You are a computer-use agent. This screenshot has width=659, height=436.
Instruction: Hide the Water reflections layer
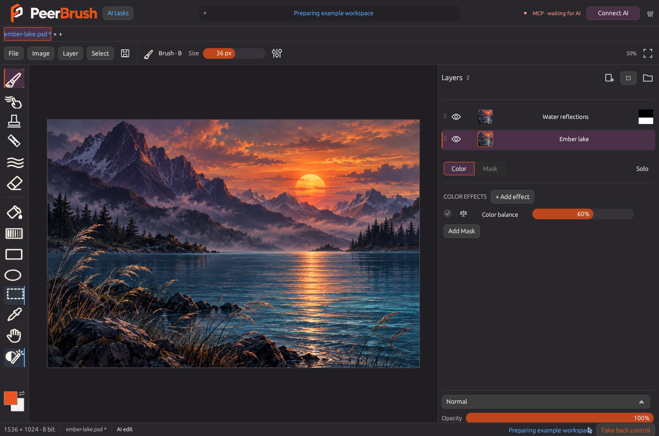pos(456,117)
